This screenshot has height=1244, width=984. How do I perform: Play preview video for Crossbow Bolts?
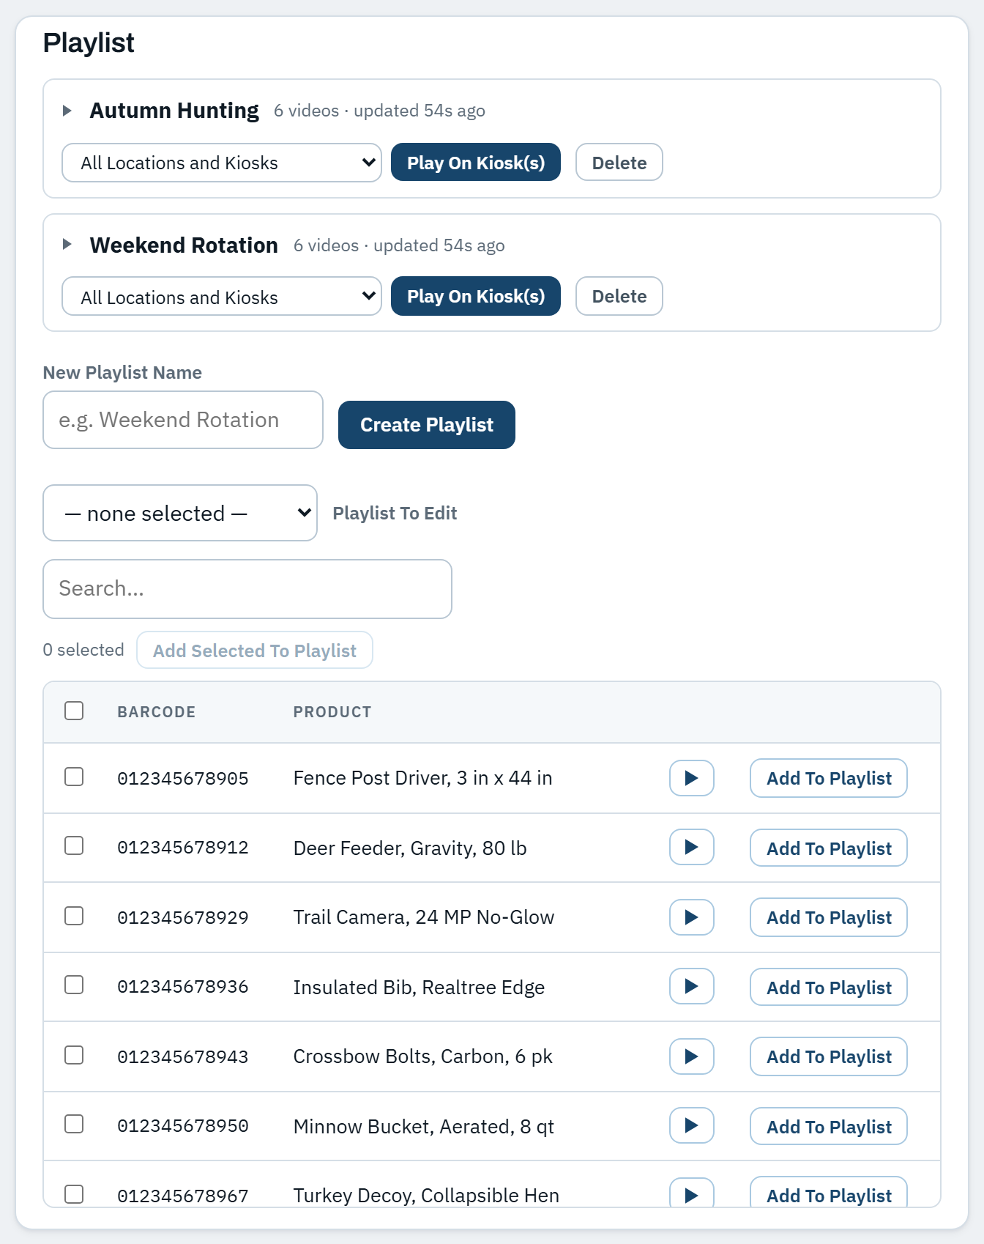point(691,1056)
